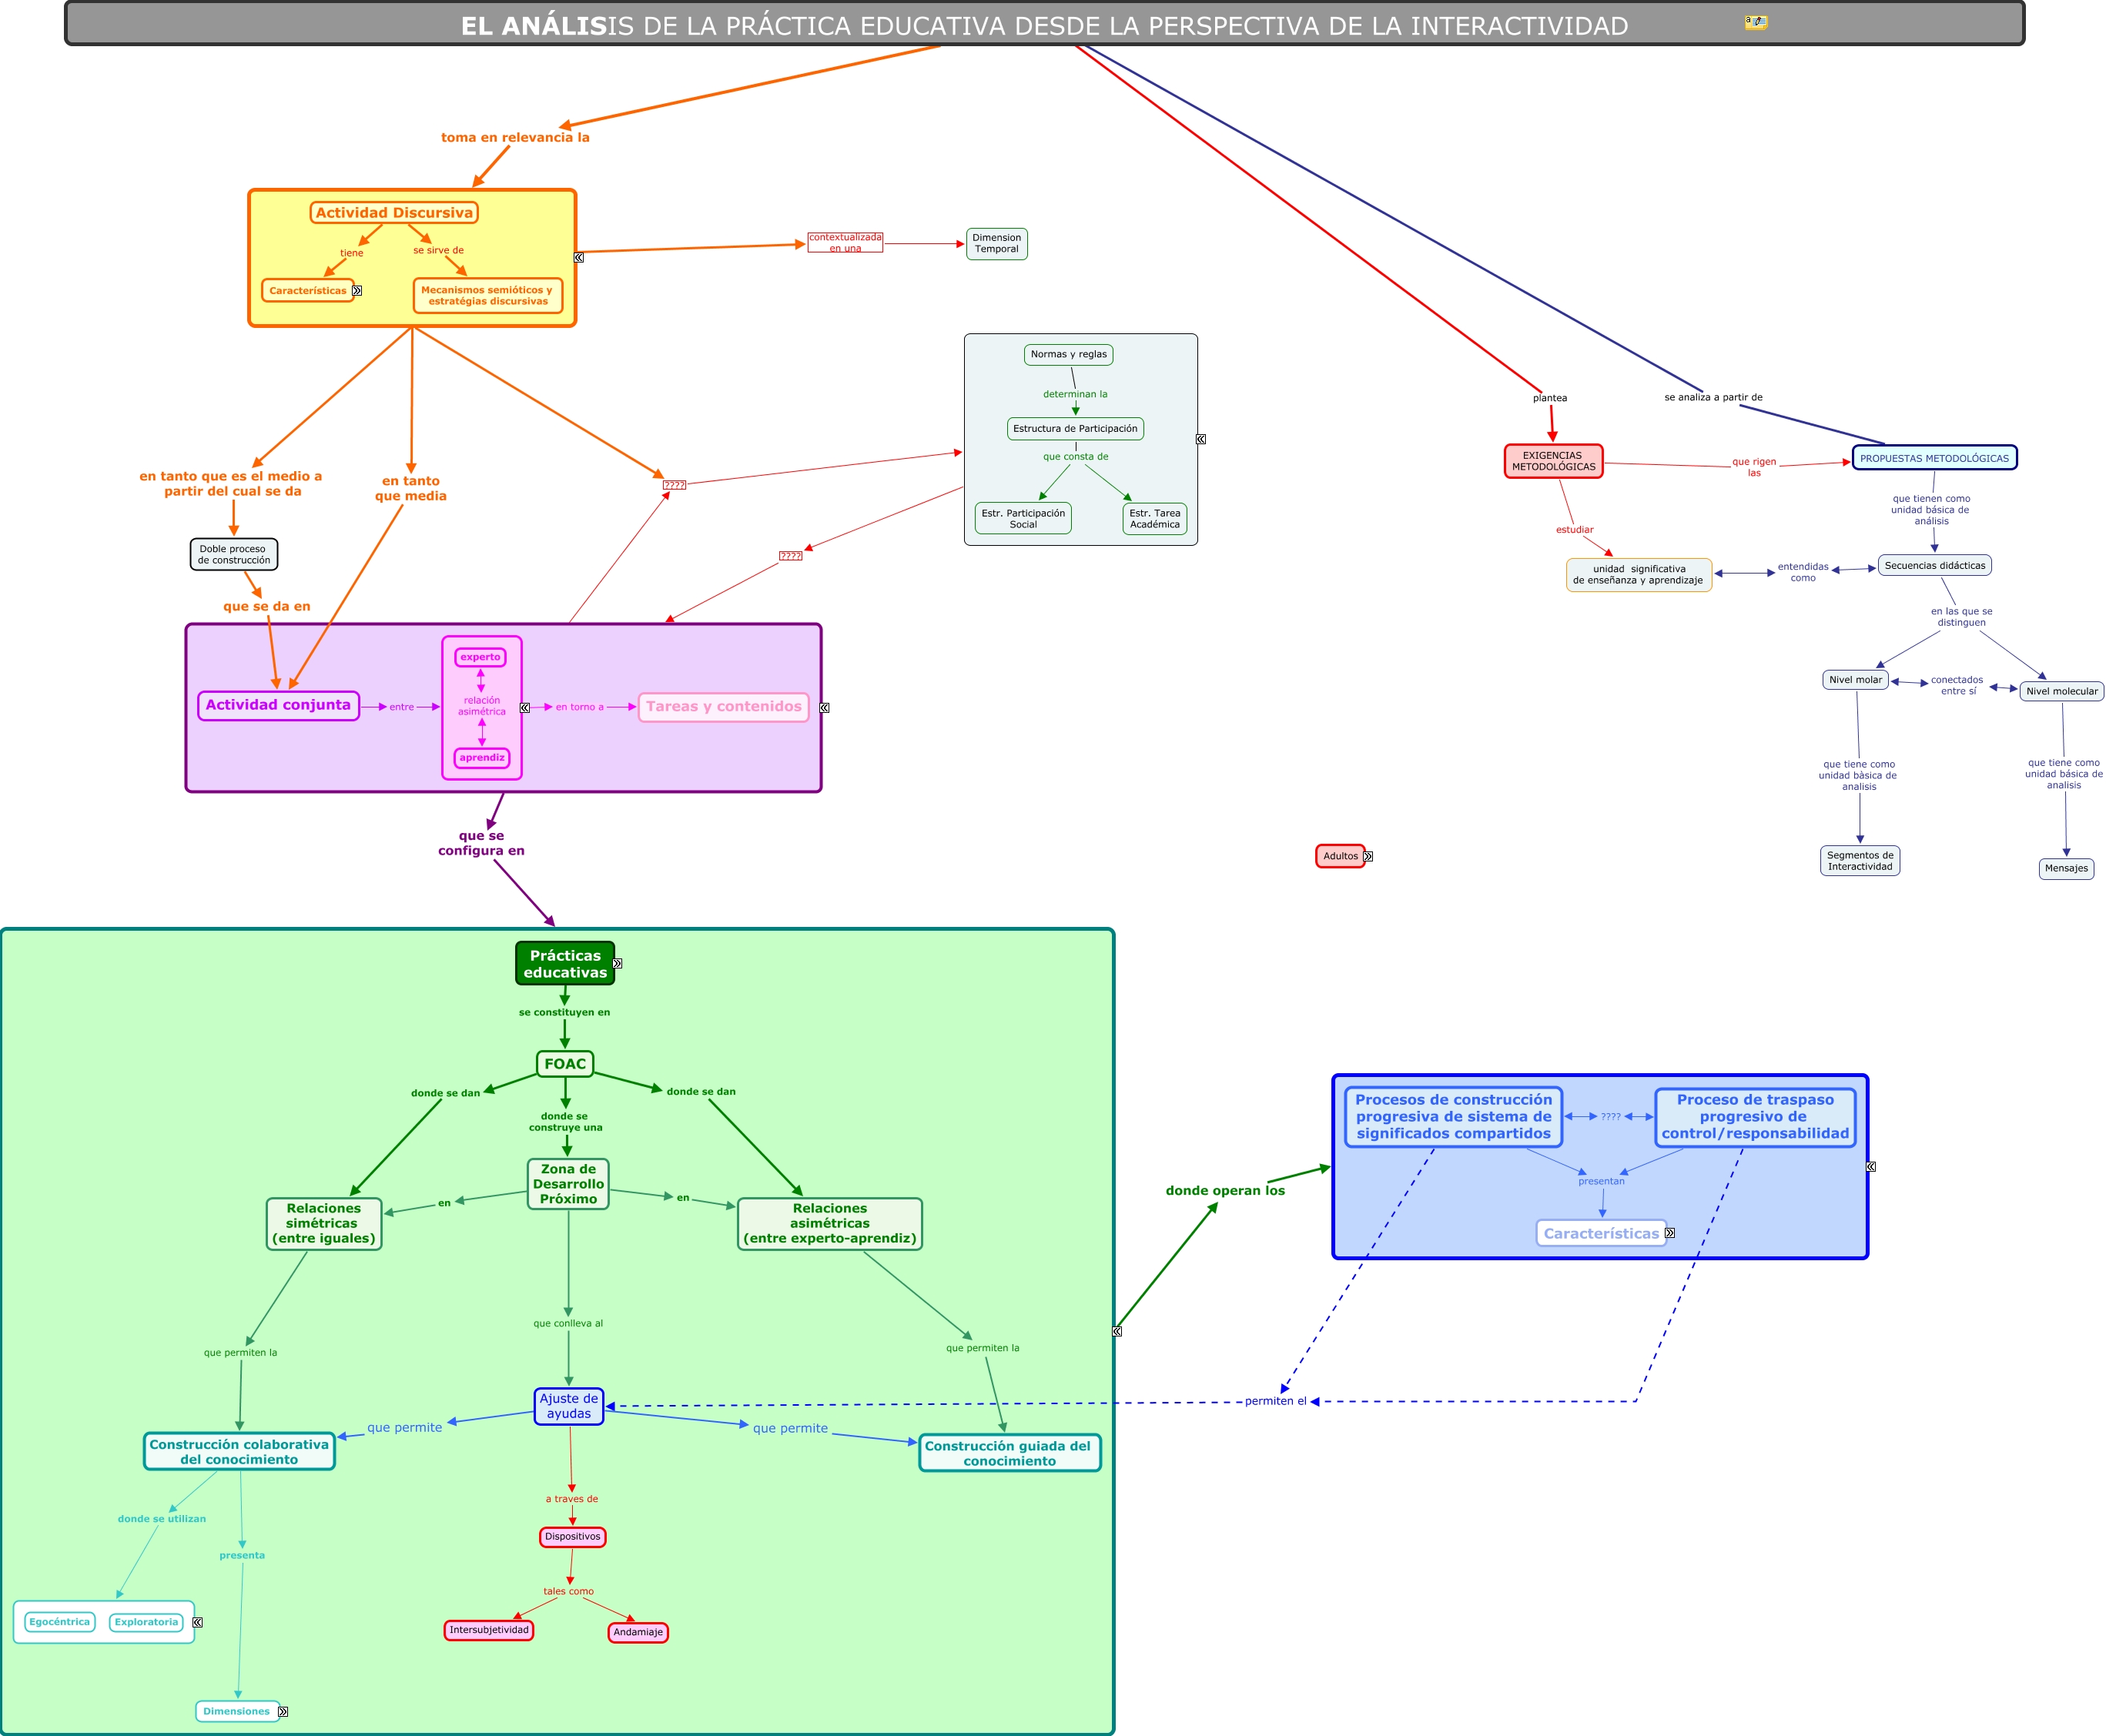Select the Ajuste de ayudas node
This screenshot has height=1736, width=2106.
tap(568, 1406)
